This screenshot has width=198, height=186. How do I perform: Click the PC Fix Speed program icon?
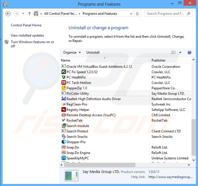click(64, 72)
